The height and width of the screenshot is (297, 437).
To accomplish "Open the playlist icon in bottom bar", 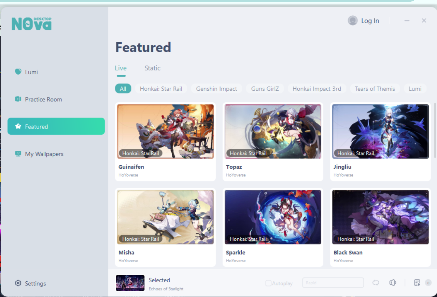I will click(x=417, y=282).
